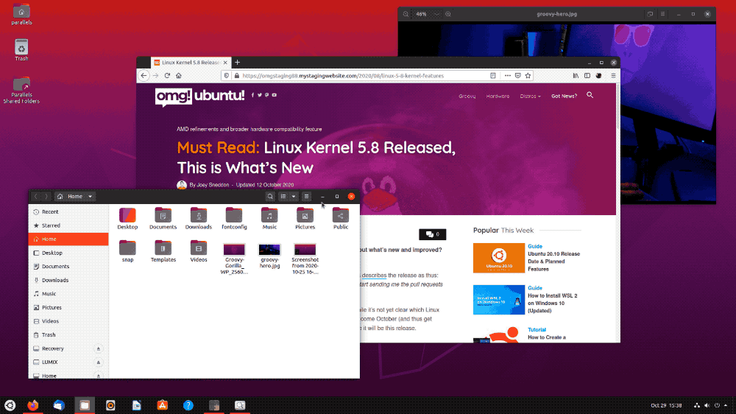Viewport: 736px width, 414px height.
Task: Open Videos in the Files sidebar
Action: [x=68, y=321]
